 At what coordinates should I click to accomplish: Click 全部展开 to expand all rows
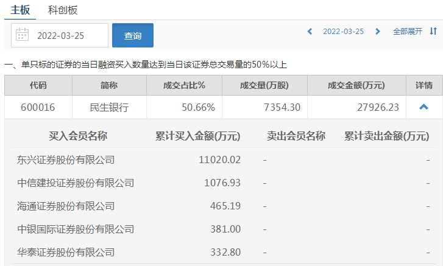pos(408,31)
